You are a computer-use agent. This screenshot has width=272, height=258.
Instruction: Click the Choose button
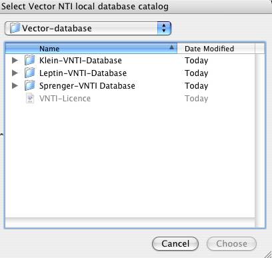click(231, 243)
